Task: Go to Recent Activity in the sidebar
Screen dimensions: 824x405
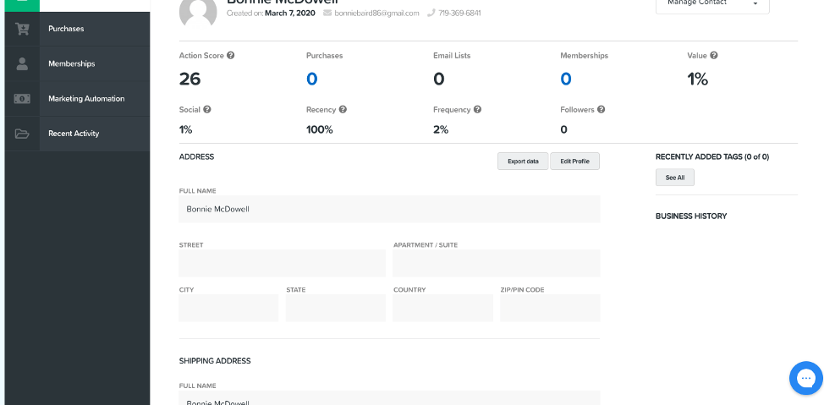Action: 74,134
